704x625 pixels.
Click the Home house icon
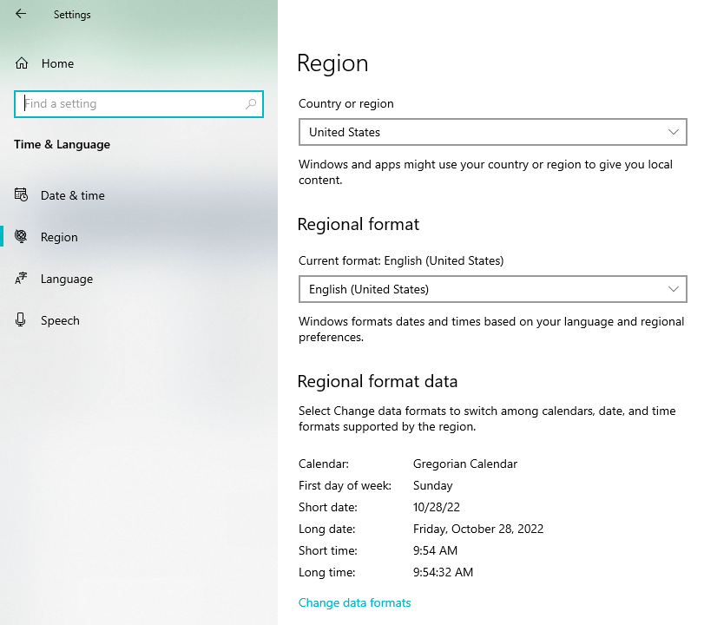point(22,63)
